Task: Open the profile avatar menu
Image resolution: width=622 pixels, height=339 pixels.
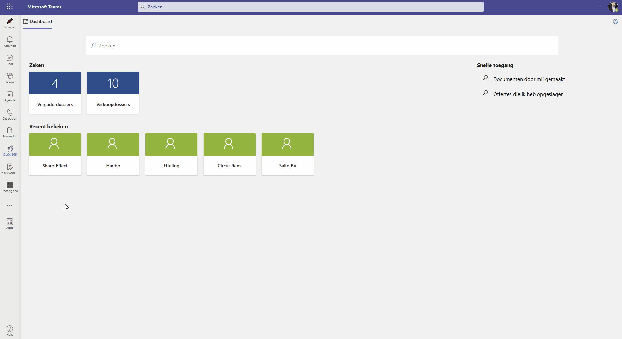Action: coord(613,7)
